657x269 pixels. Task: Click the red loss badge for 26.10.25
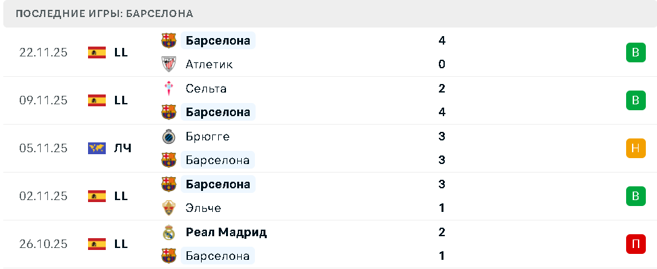point(635,244)
